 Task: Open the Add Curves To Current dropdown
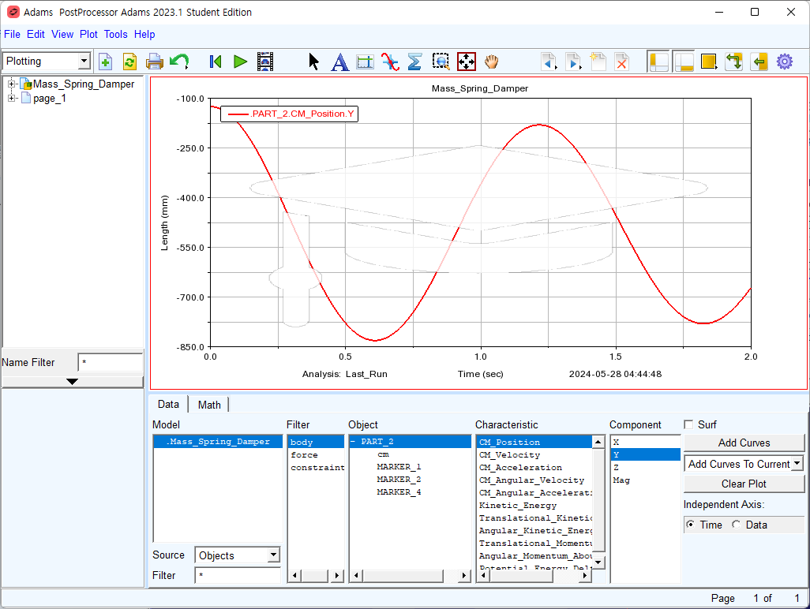[x=797, y=464]
